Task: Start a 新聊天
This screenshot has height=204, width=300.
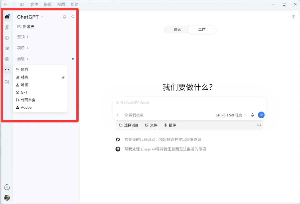Action: [26, 27]
